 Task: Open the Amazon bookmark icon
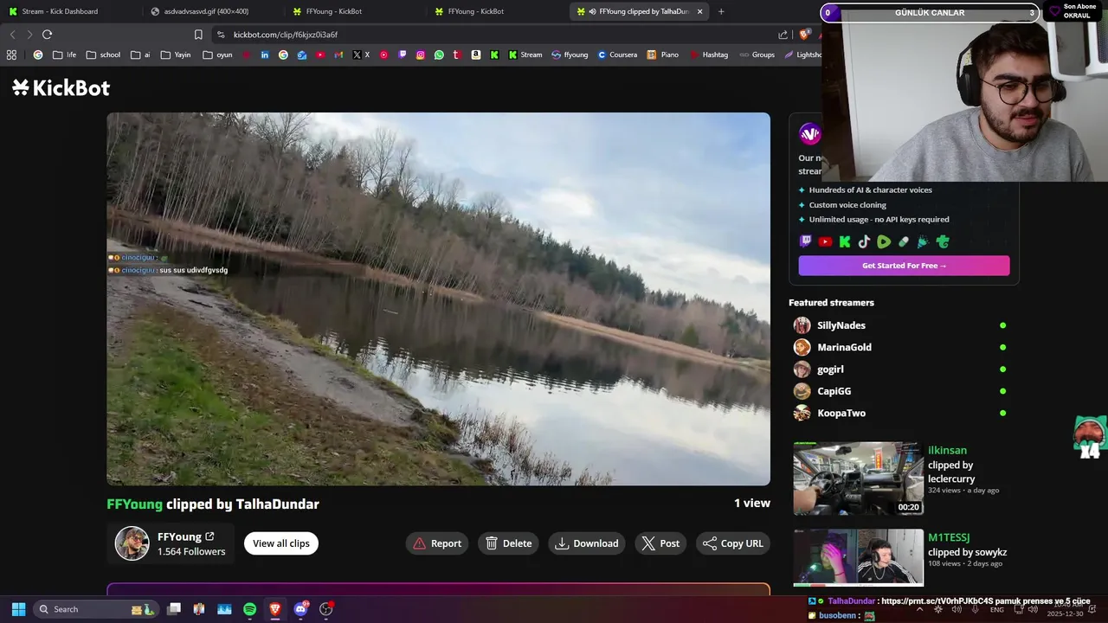tap(476, 55)
